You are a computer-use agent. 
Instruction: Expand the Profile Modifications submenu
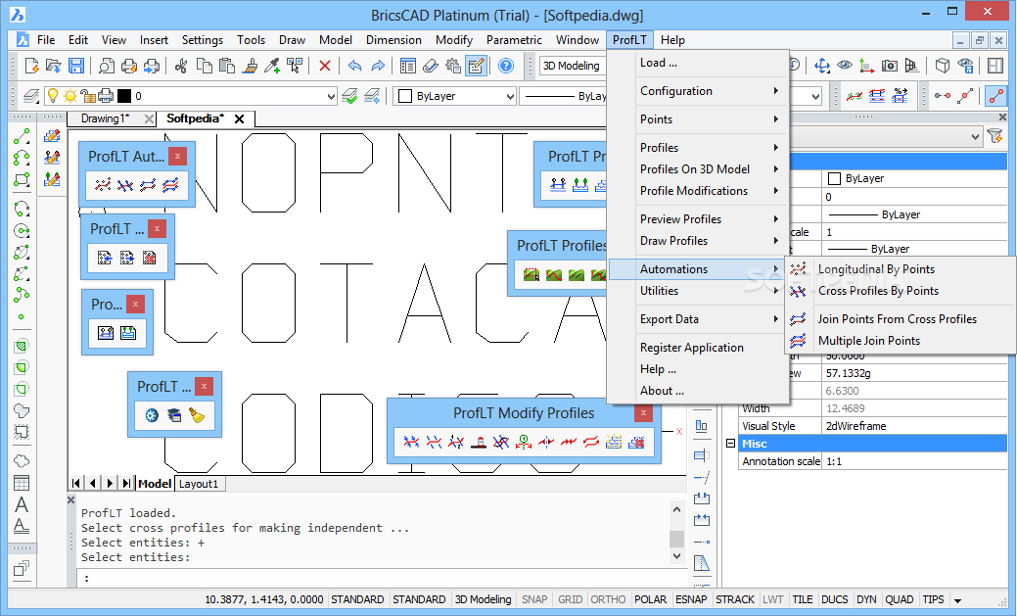point(698,191)
